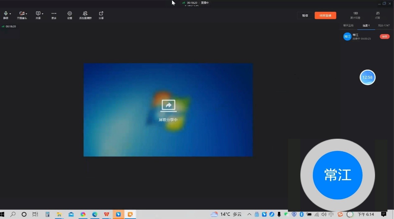Click 添加直播群 add group icon

[x=85, y=14]
